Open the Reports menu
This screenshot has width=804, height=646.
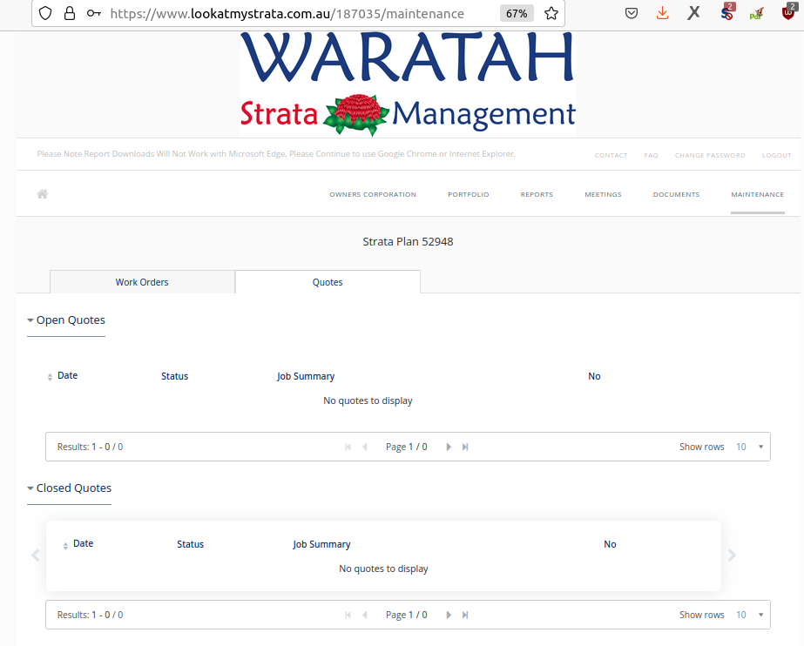click(x=537, y=195)
